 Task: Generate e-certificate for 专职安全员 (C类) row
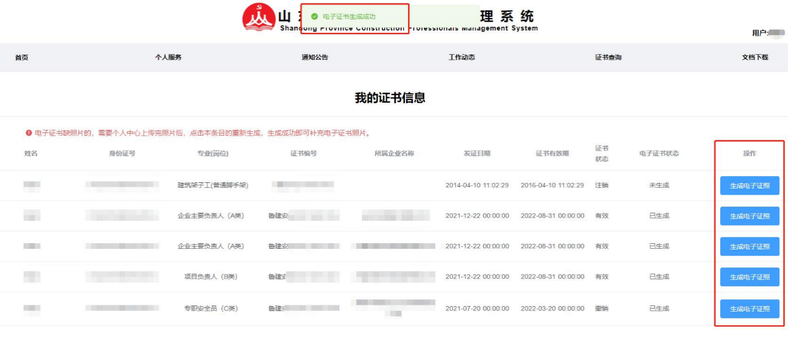(x=749, y=309)
